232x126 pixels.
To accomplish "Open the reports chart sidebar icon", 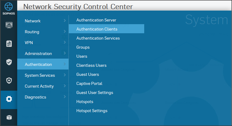I will [9, 44].
